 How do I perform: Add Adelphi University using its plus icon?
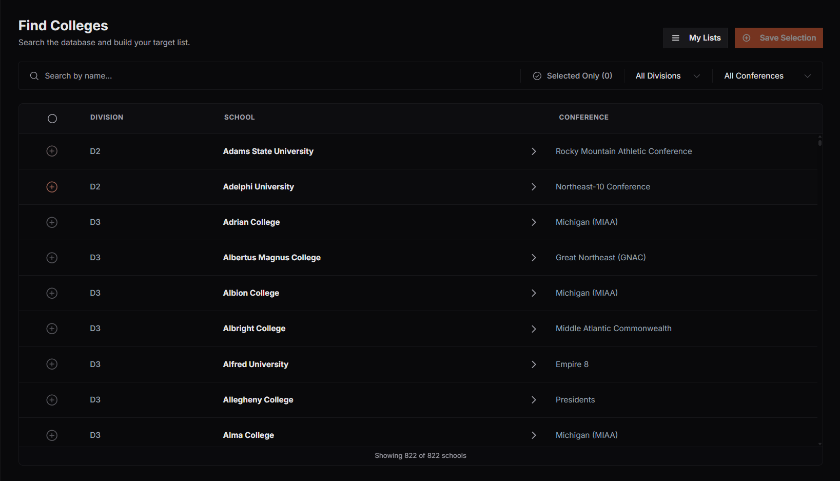click(52, 187)
